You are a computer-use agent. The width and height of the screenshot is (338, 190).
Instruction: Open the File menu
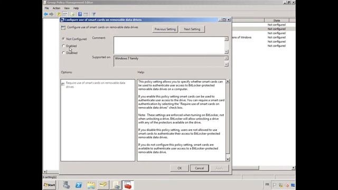tap(47, 8)
